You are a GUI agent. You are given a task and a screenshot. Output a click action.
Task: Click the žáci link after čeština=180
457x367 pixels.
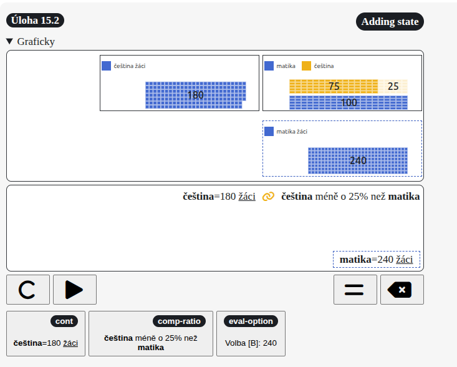(x=246, y=197)
